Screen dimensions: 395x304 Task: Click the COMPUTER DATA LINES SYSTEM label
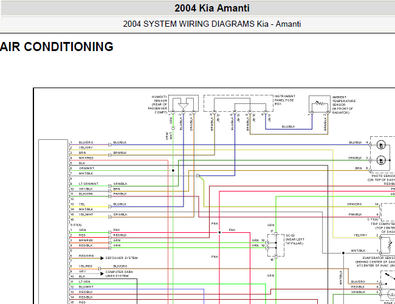[119, 274]
